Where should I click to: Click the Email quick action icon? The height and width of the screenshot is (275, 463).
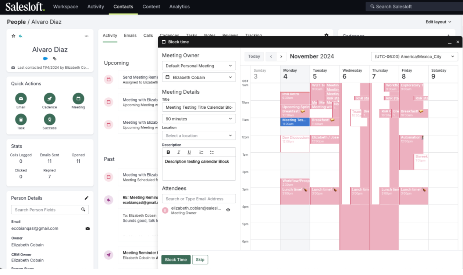[x=21, y=98]
